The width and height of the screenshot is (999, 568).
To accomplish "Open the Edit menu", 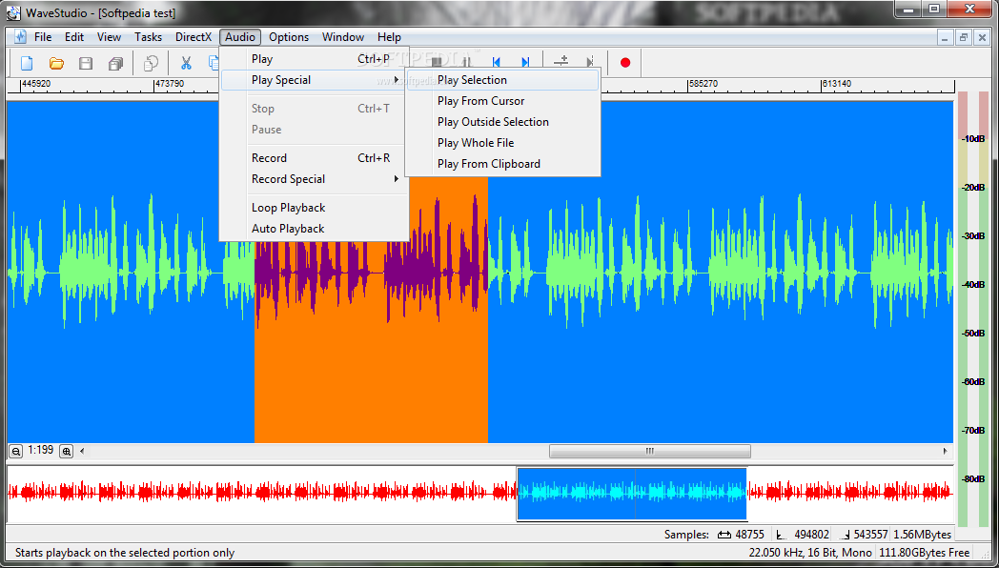I will pos(74,37).
